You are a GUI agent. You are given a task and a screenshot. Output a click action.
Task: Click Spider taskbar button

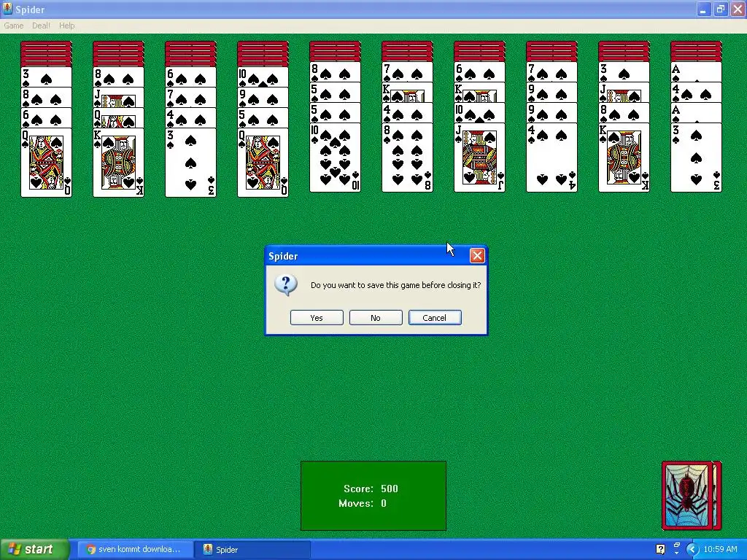(x=252, y=550)
